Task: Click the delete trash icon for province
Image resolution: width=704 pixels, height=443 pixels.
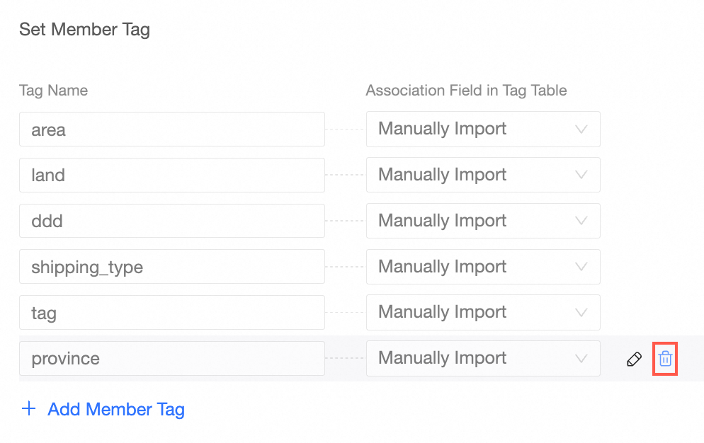Action: (x=665, y=359)
